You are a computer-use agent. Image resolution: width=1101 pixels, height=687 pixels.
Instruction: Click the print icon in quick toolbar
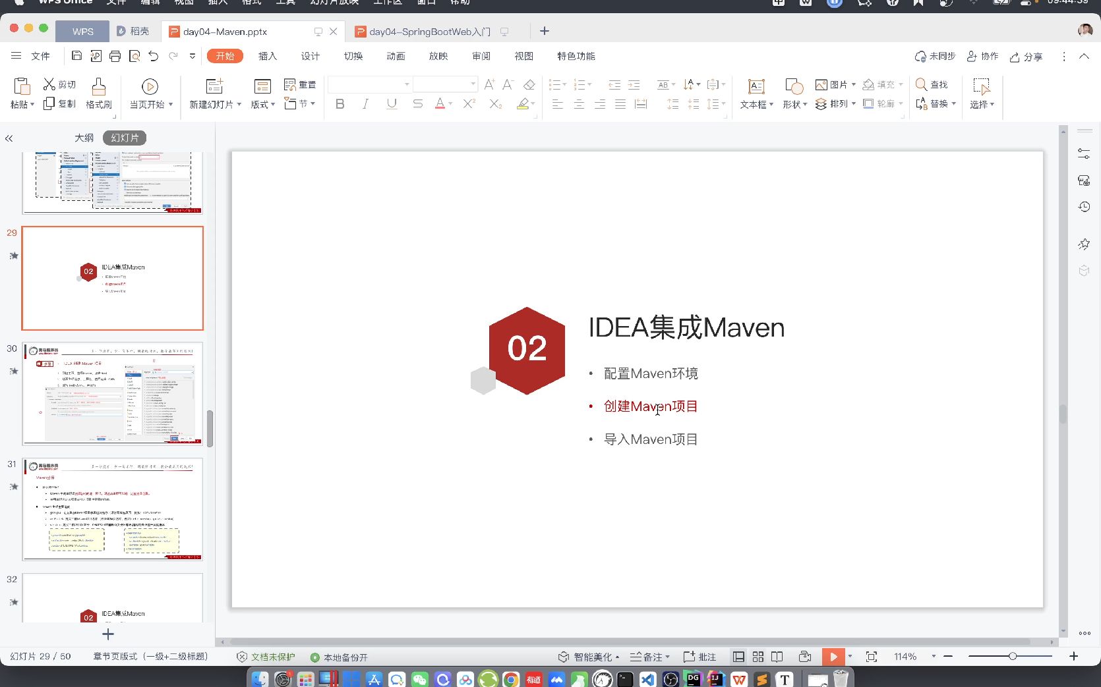click(115, 56)
